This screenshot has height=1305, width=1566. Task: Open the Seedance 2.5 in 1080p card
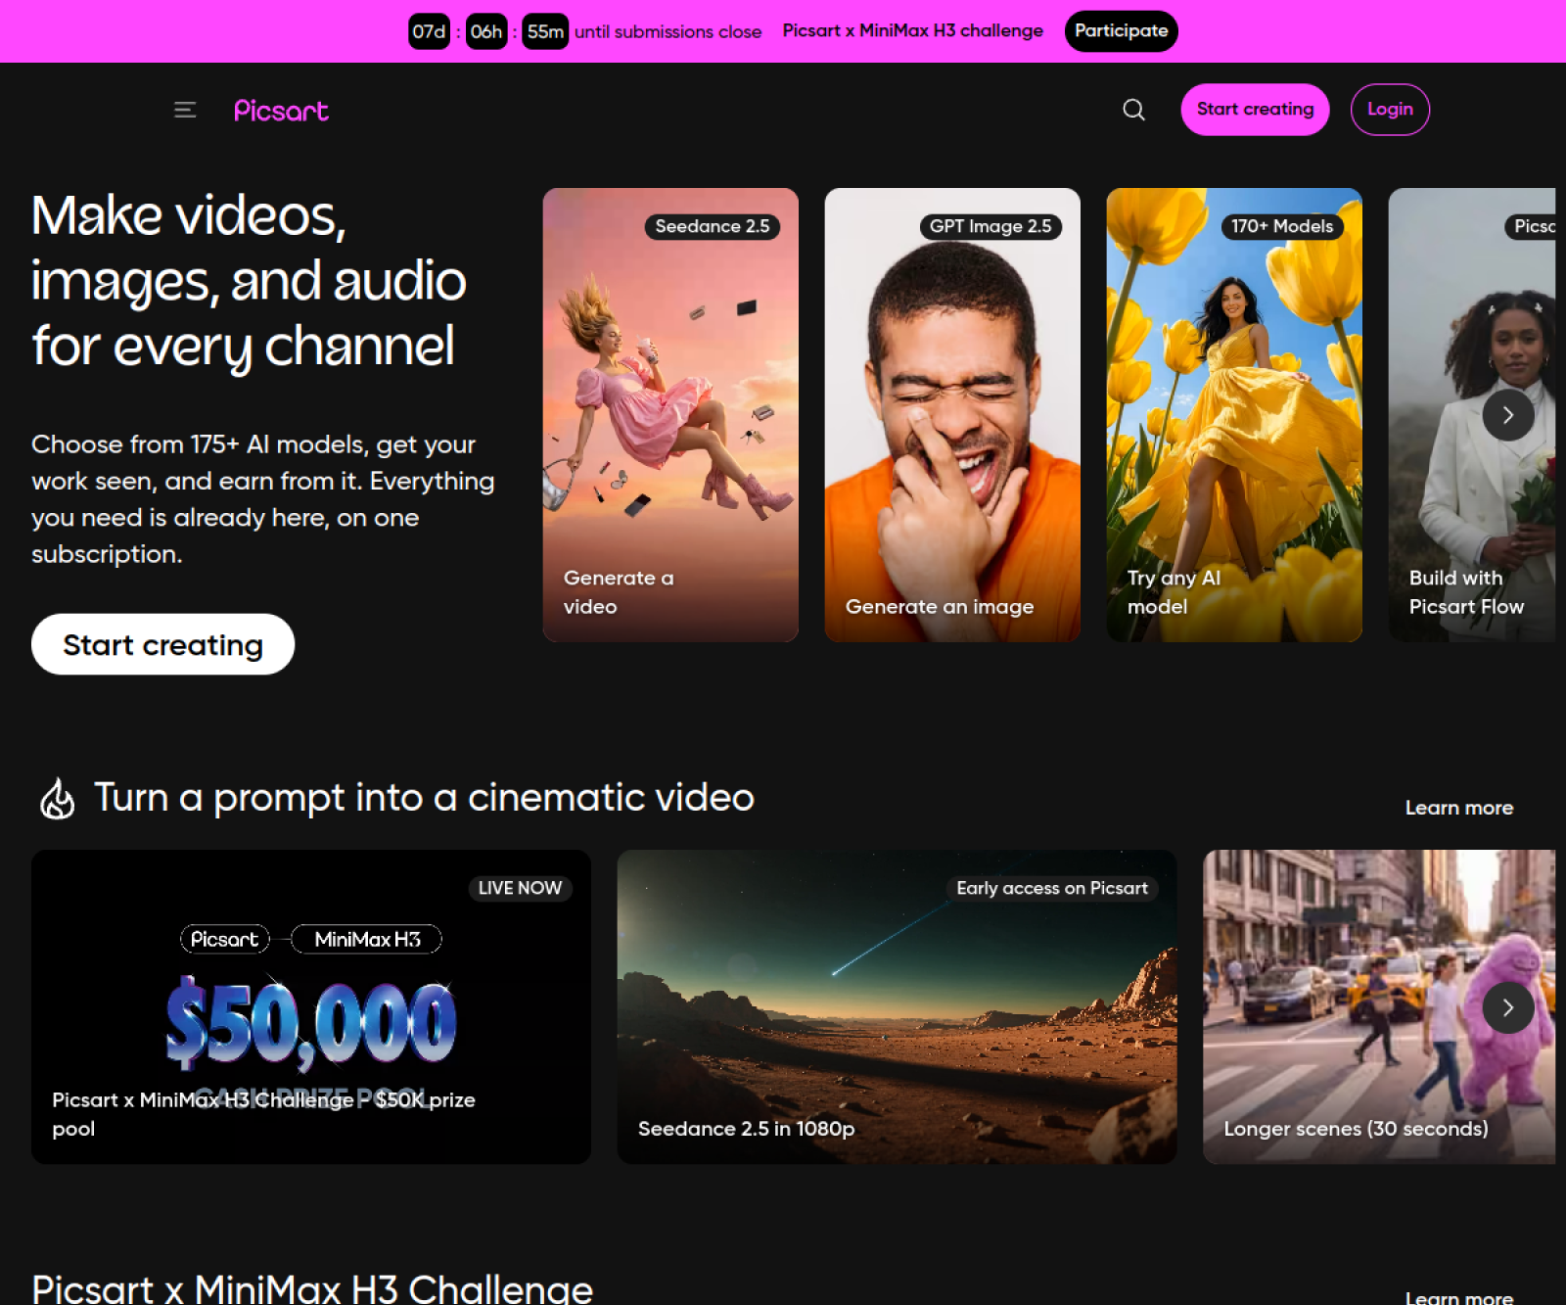point(898,1006)
